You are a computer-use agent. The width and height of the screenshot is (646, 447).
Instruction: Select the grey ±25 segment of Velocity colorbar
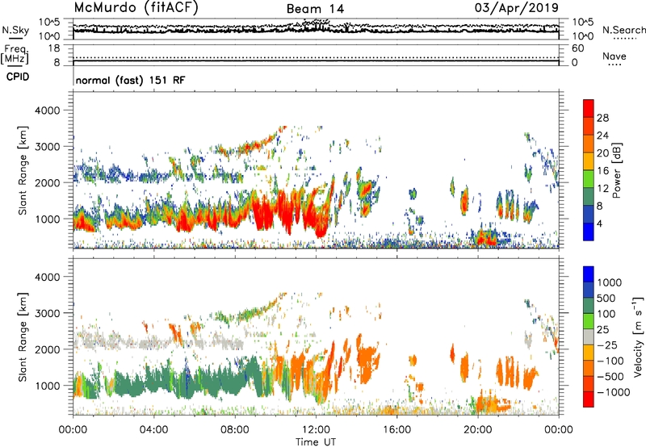click(x=589, y=337)
